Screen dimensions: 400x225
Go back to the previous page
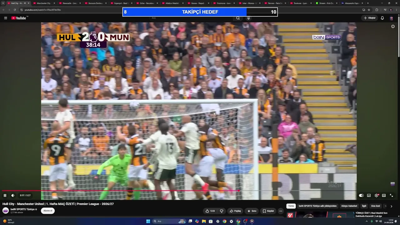coord(3,10)
